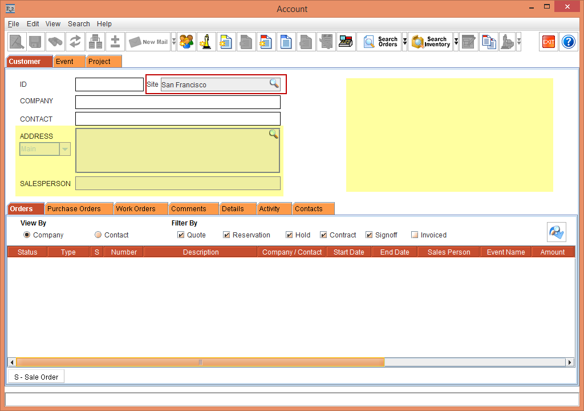This screenshot has height=411, width=584.
Task: Open the Search menu
Action: pyautogui.click(x=79, y=24)
